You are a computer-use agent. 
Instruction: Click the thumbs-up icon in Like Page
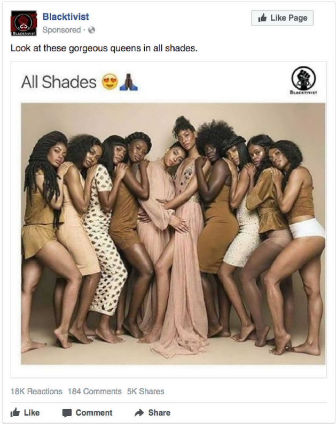tap(262, 18)
